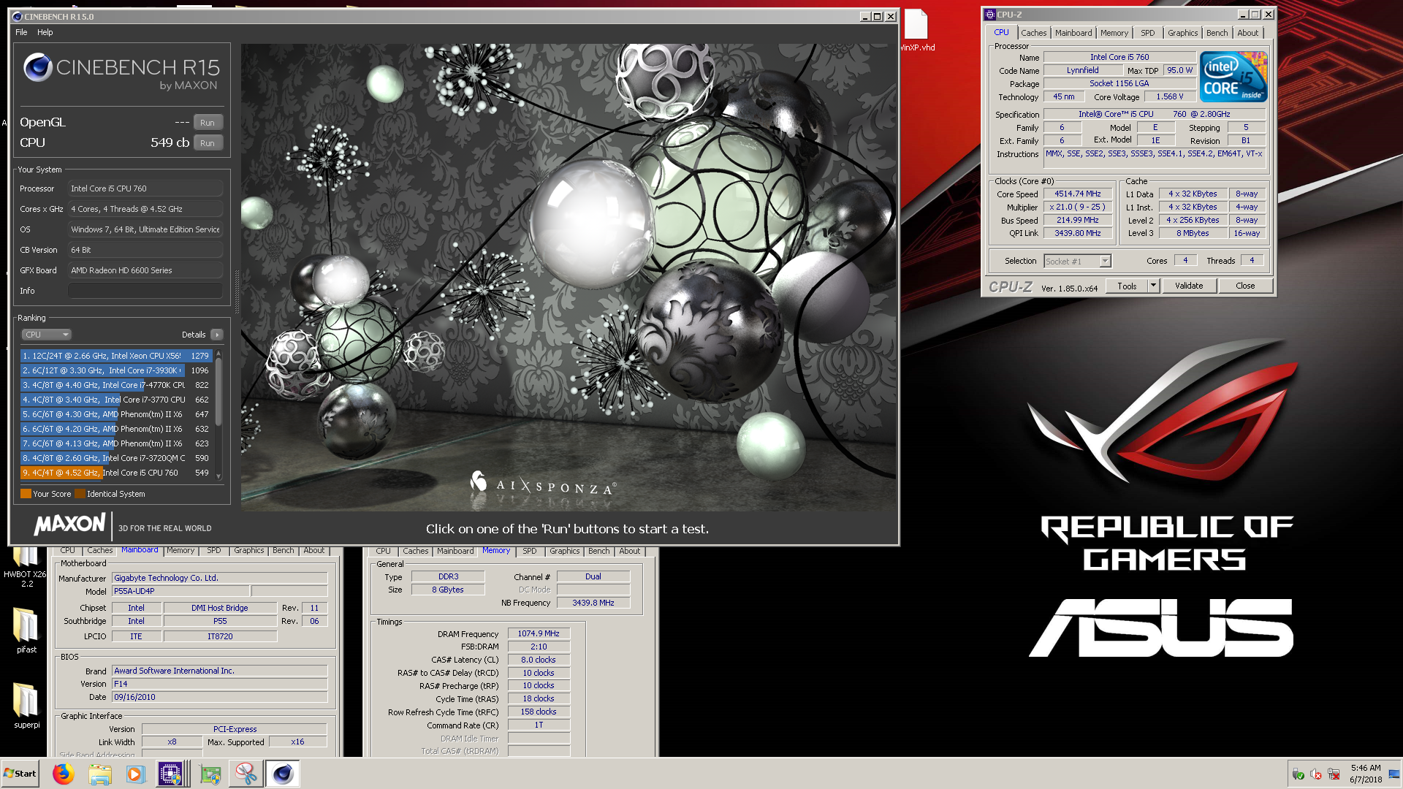This screenshot has height=789, width=1403.
Task: Click the MAXON logo at bottom left
Action: click(70, 524)
